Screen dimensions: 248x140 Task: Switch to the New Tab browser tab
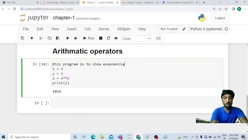(20, 3)
